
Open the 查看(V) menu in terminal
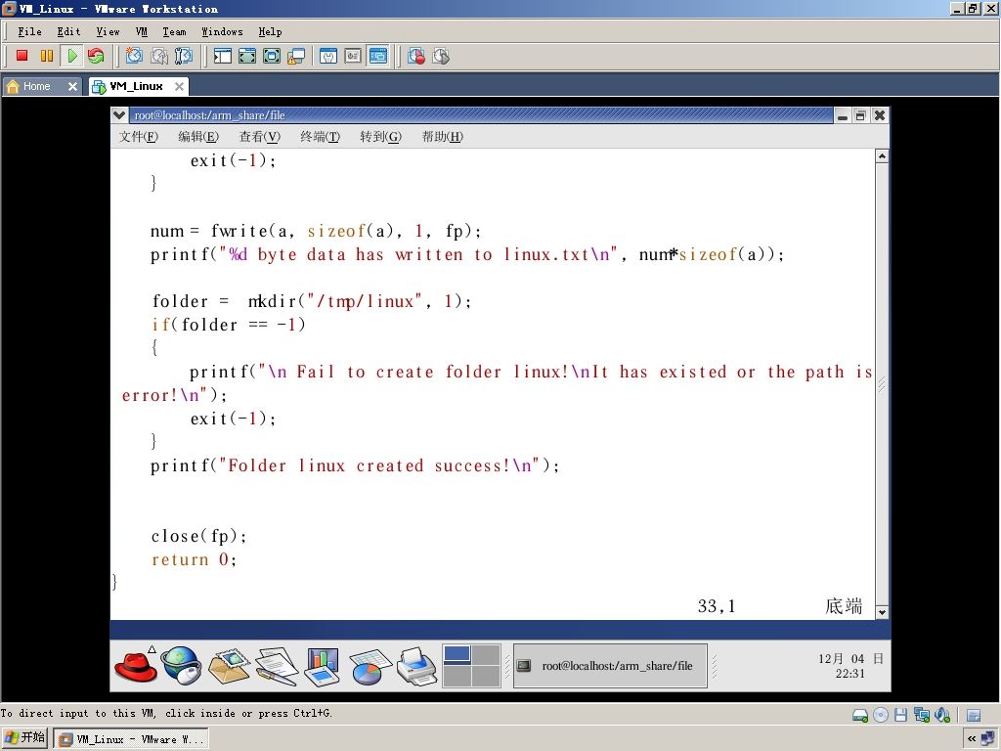coord(259,136)
